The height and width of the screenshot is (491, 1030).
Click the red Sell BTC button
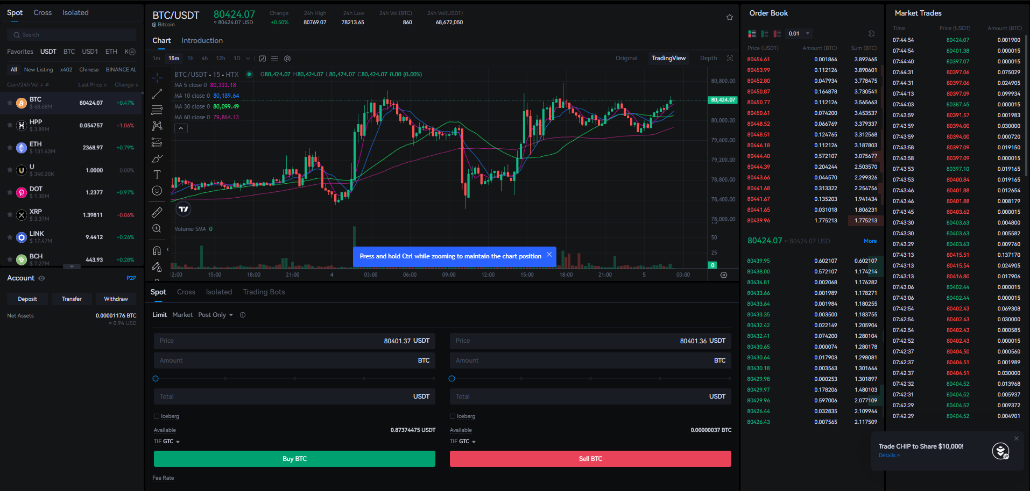click(590, 459)
